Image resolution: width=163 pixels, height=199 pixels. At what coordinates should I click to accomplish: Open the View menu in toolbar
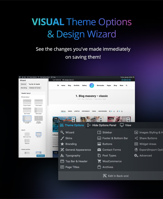(x=125, y=125)
